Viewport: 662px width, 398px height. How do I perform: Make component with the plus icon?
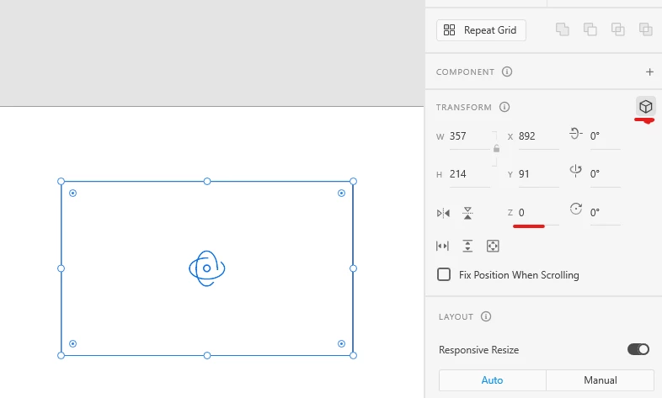(x=649, y=72)
